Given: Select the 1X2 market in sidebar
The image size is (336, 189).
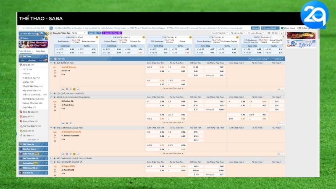Looking at the screenshot, I should coord(26,73).
